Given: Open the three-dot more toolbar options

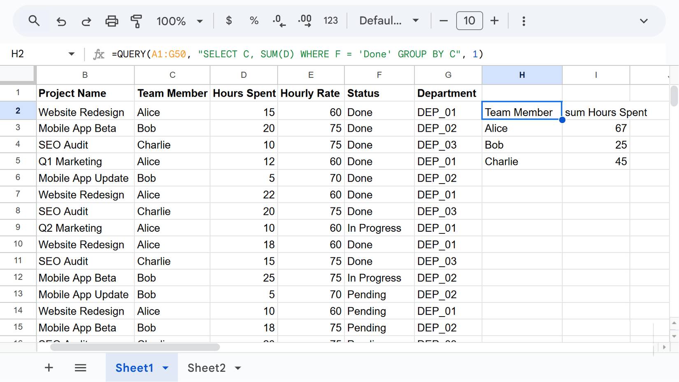Looking at the screenshot, I should (524, 21).
